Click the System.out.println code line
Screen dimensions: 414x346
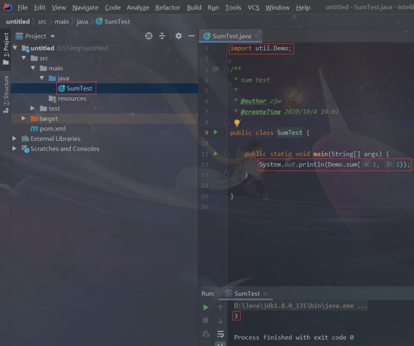(334, 165)
